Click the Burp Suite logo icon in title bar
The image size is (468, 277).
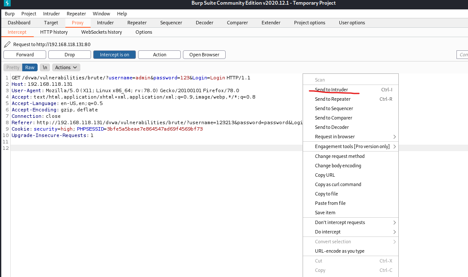click(7, 3)
